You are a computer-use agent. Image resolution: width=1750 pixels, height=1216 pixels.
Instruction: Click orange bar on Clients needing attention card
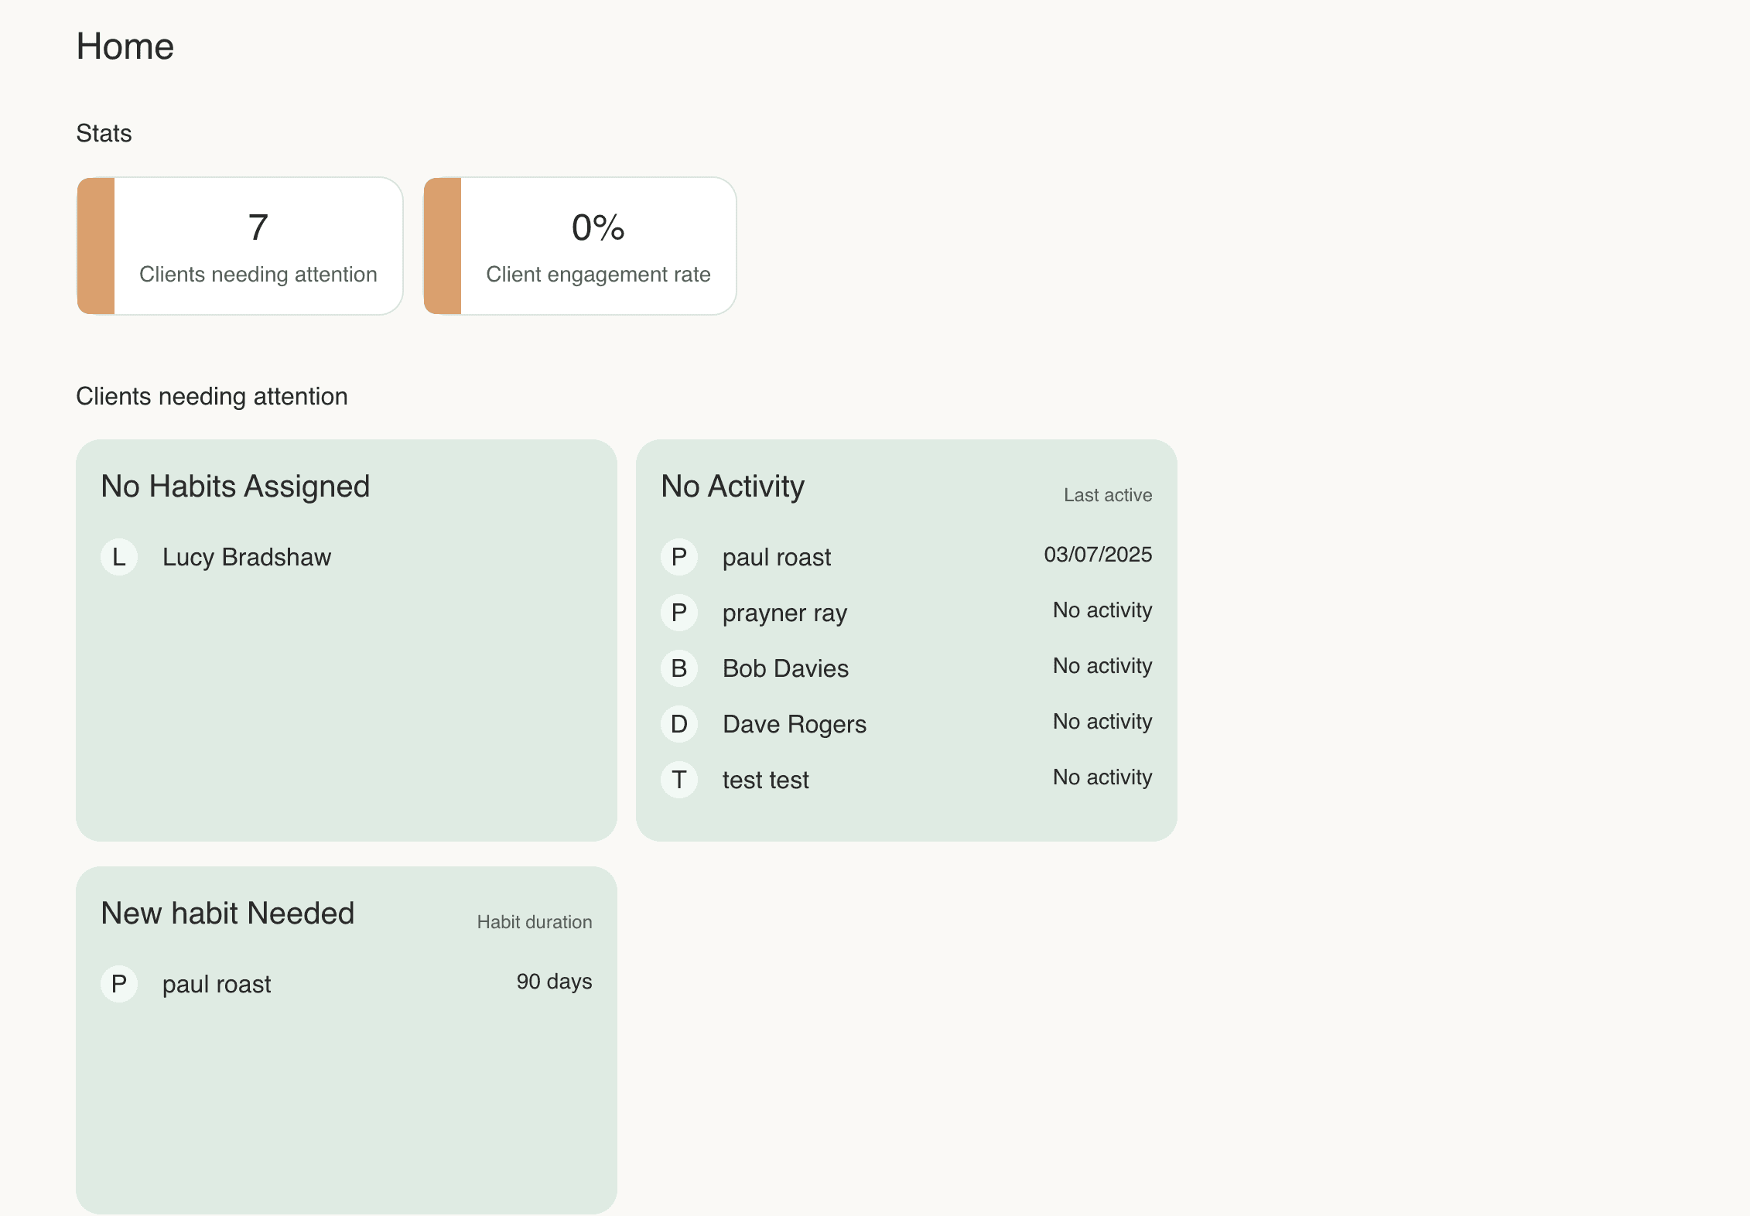point(97,246)
